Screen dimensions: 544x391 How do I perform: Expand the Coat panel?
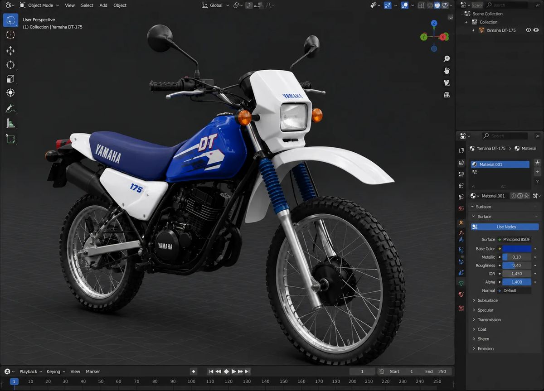tap(482, 329)
